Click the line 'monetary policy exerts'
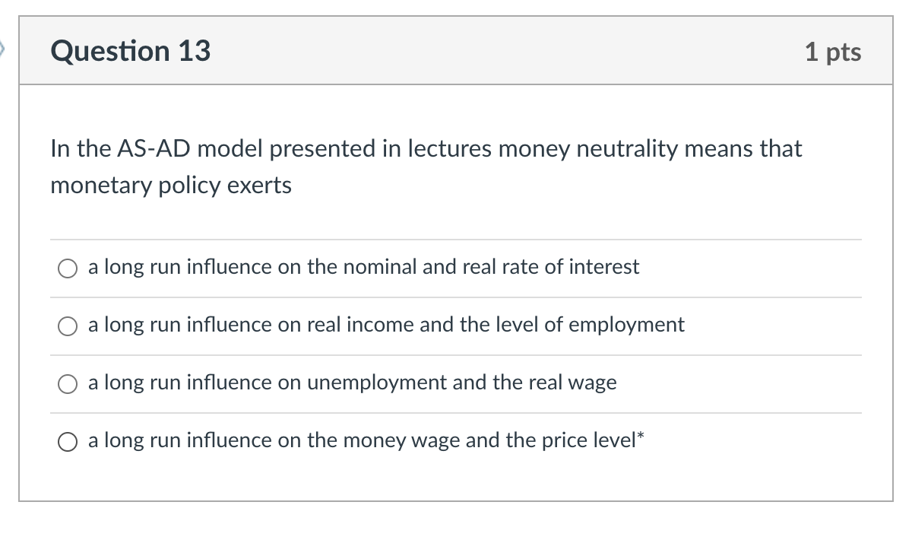Viewport: 912px width, 540px height. coord(171,185)
